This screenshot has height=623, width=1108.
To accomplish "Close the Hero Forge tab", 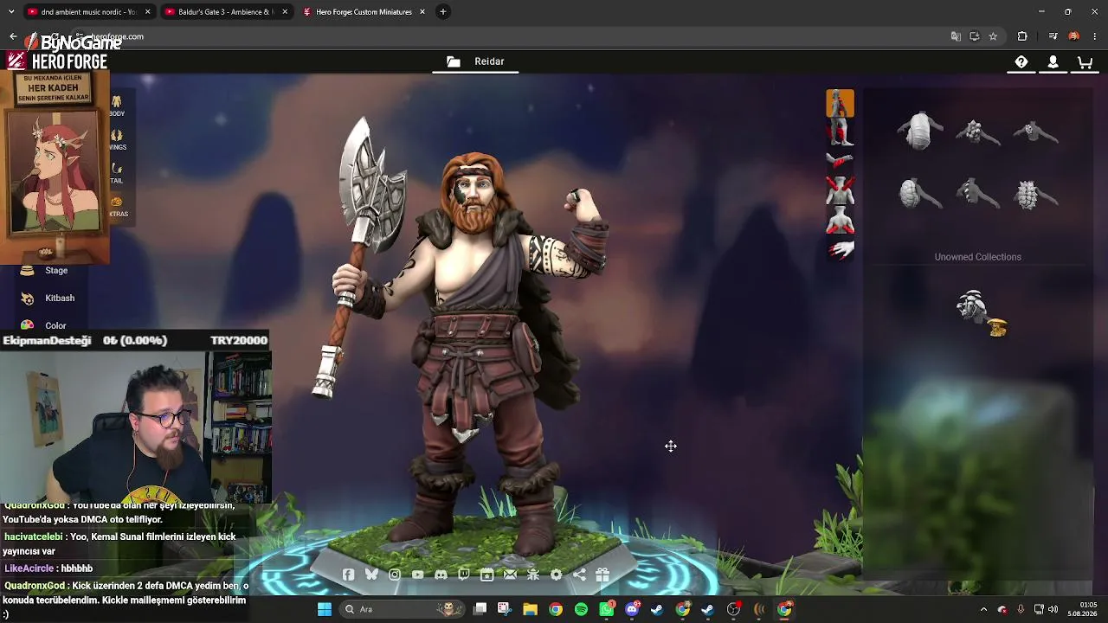I will coord(422,12).
